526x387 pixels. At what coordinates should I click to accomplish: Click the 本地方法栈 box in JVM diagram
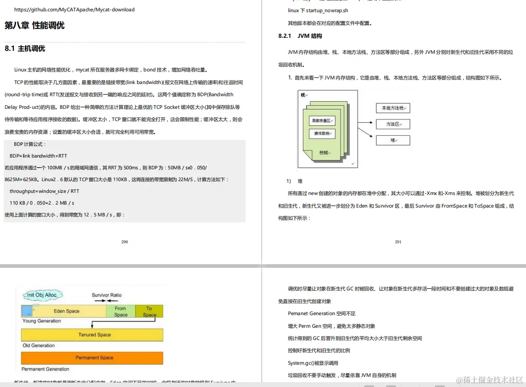[393, 108]
